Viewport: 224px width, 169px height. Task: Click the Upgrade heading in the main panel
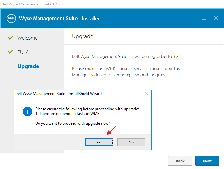83,36
